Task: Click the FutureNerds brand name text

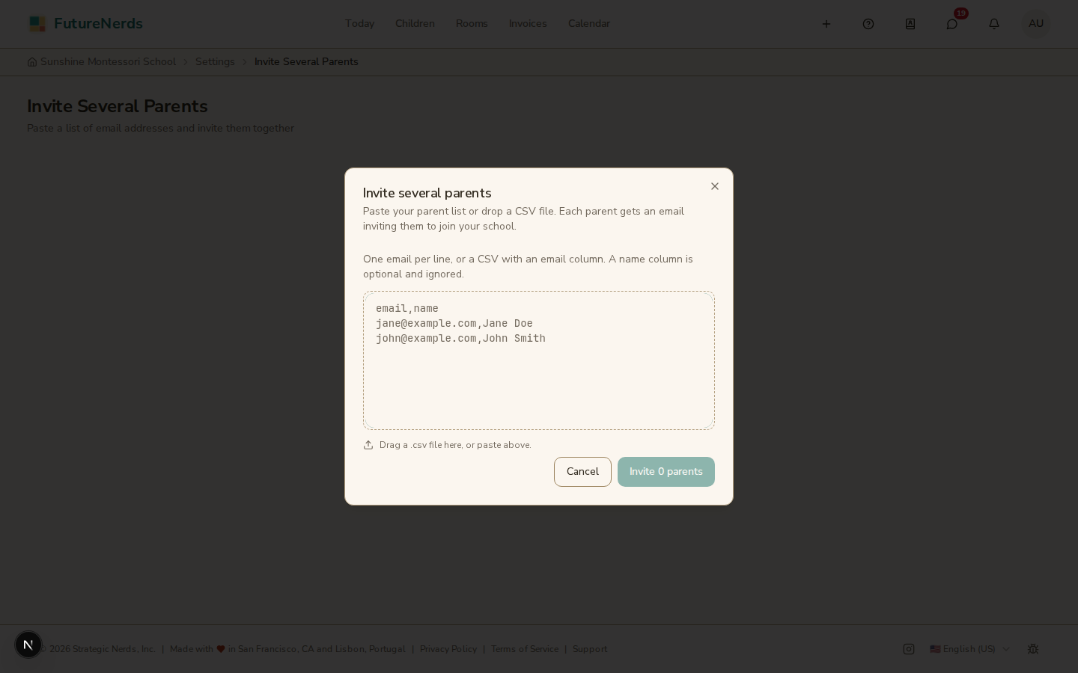Action: pyautogui.click(x=98, y=24)
